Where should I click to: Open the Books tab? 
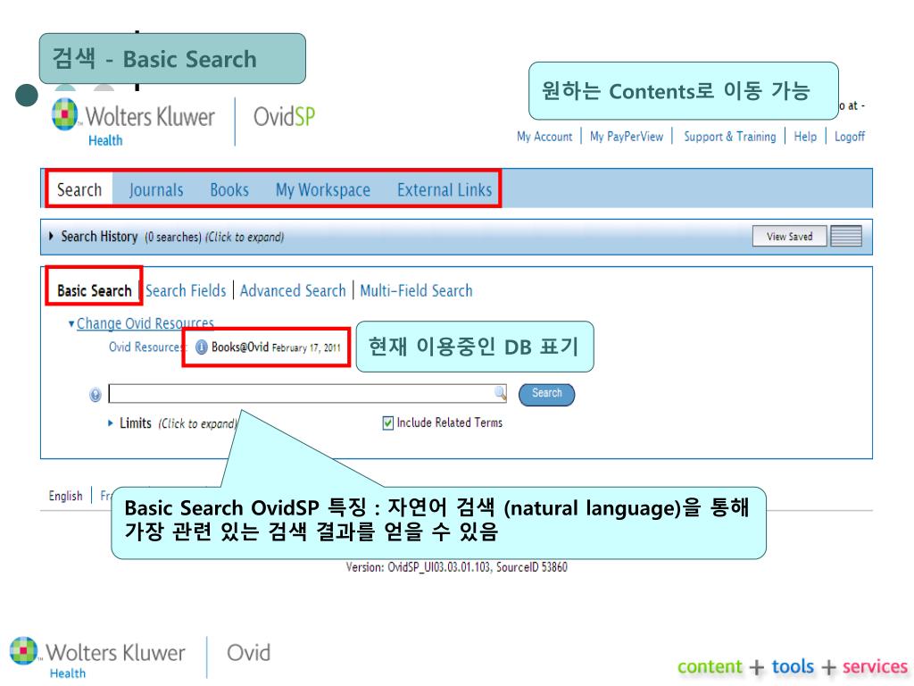click(x=229, y=190)
